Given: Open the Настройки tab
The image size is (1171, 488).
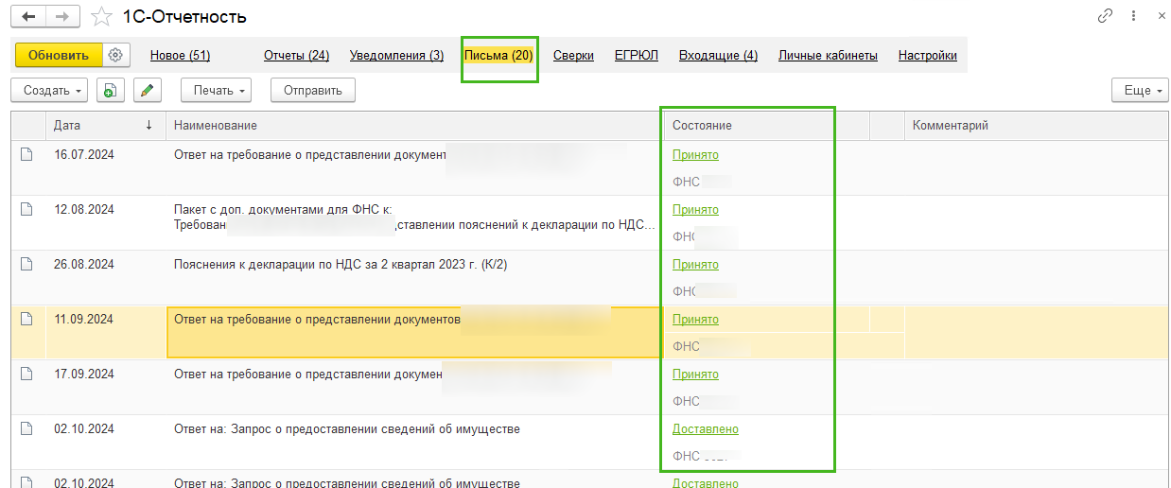Looking at the screenshot, I should tap(927, 56).
